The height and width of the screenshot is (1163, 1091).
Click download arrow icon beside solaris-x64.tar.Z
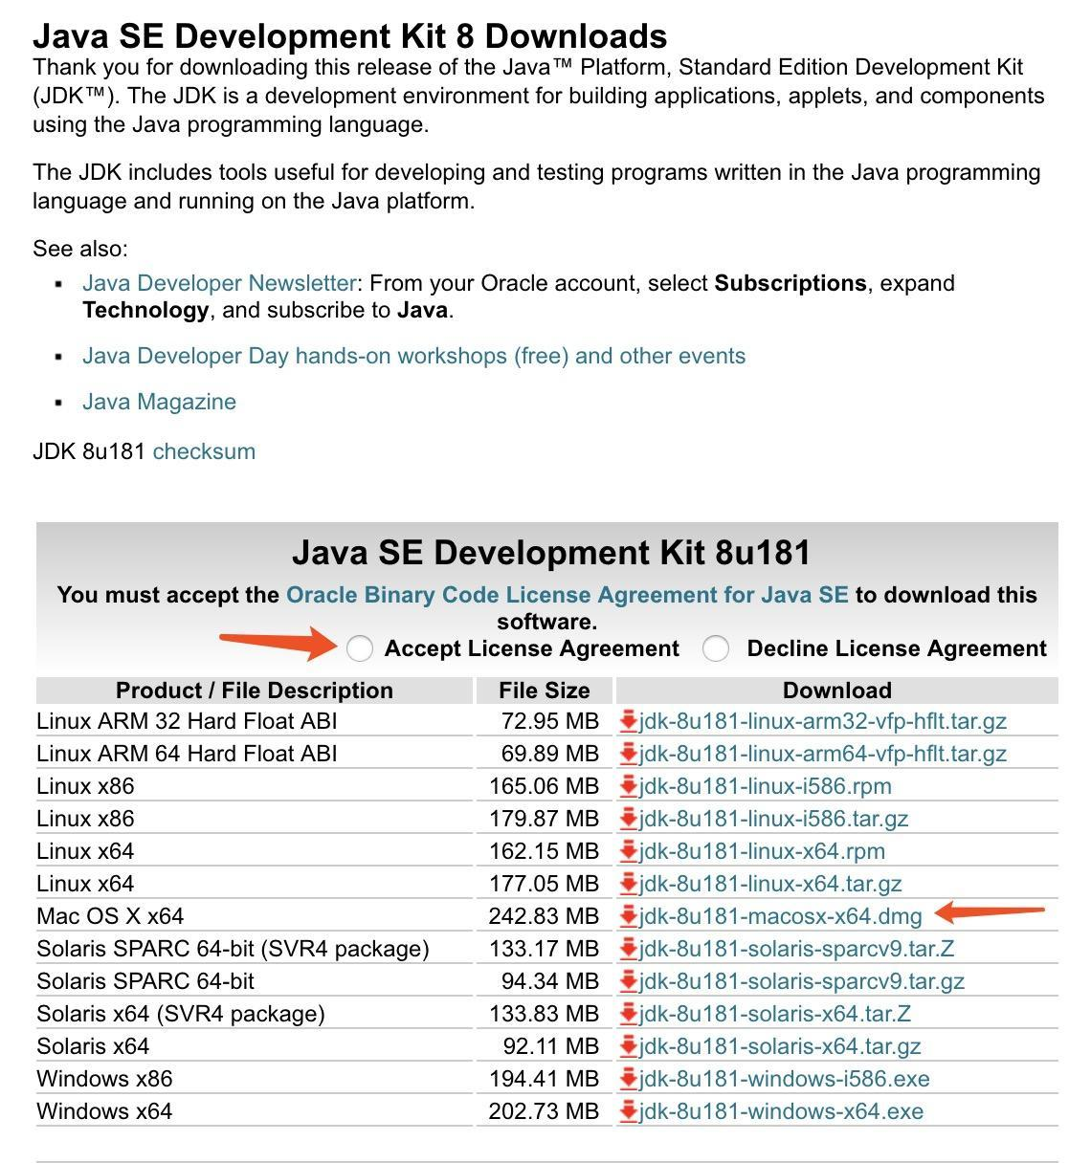[x=629, y=1014]
